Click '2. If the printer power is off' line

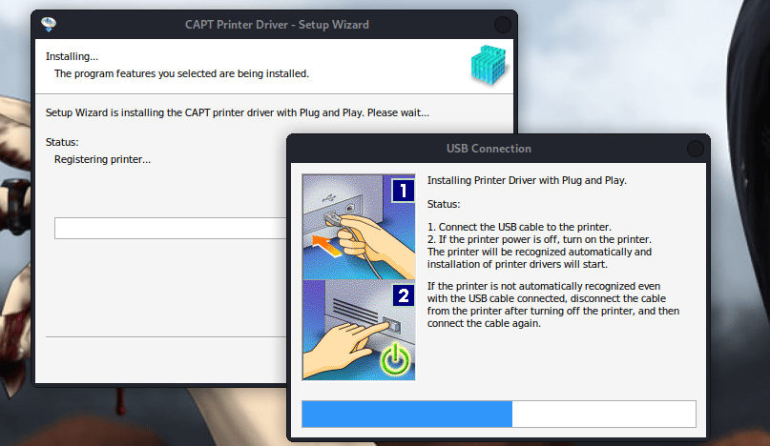pyautogui.click(x=539, y=239)
